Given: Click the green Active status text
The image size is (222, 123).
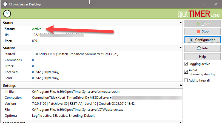Looking at the screenshot, I should point(36,29).
